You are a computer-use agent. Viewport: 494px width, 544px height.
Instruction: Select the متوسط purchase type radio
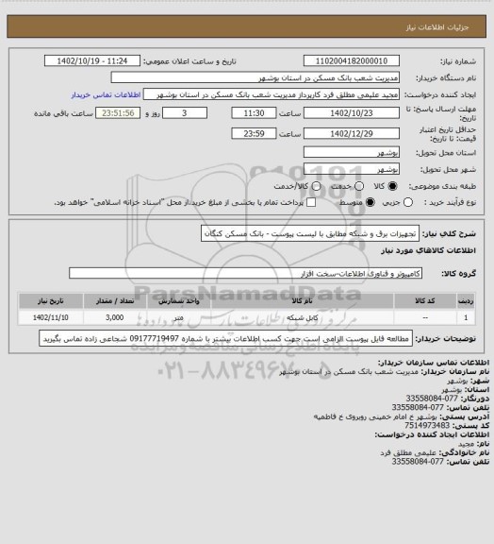pyautogui.click(x=370, y=202)
